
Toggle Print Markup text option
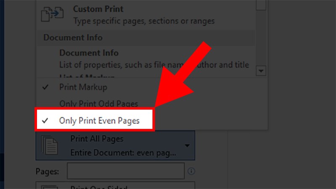pos(83,87)
